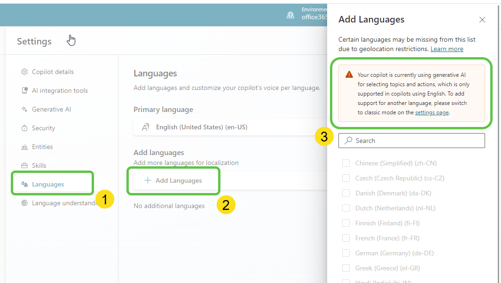Click the Settings page heading
This screenshot has height=283, width=502.
point(34,41)
